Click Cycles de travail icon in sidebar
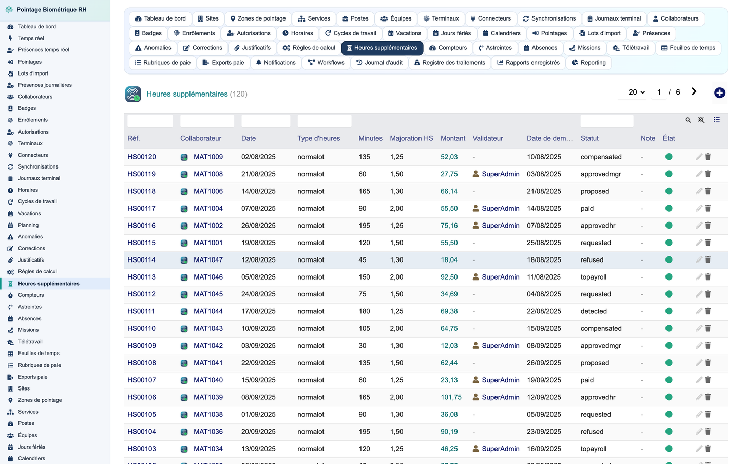 (10, 202)
